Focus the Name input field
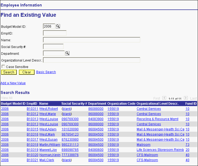 (x=91, y=40)
